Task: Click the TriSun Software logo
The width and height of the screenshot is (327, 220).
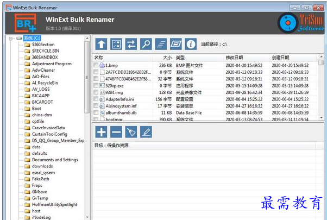Action: (x=300, y=23)
